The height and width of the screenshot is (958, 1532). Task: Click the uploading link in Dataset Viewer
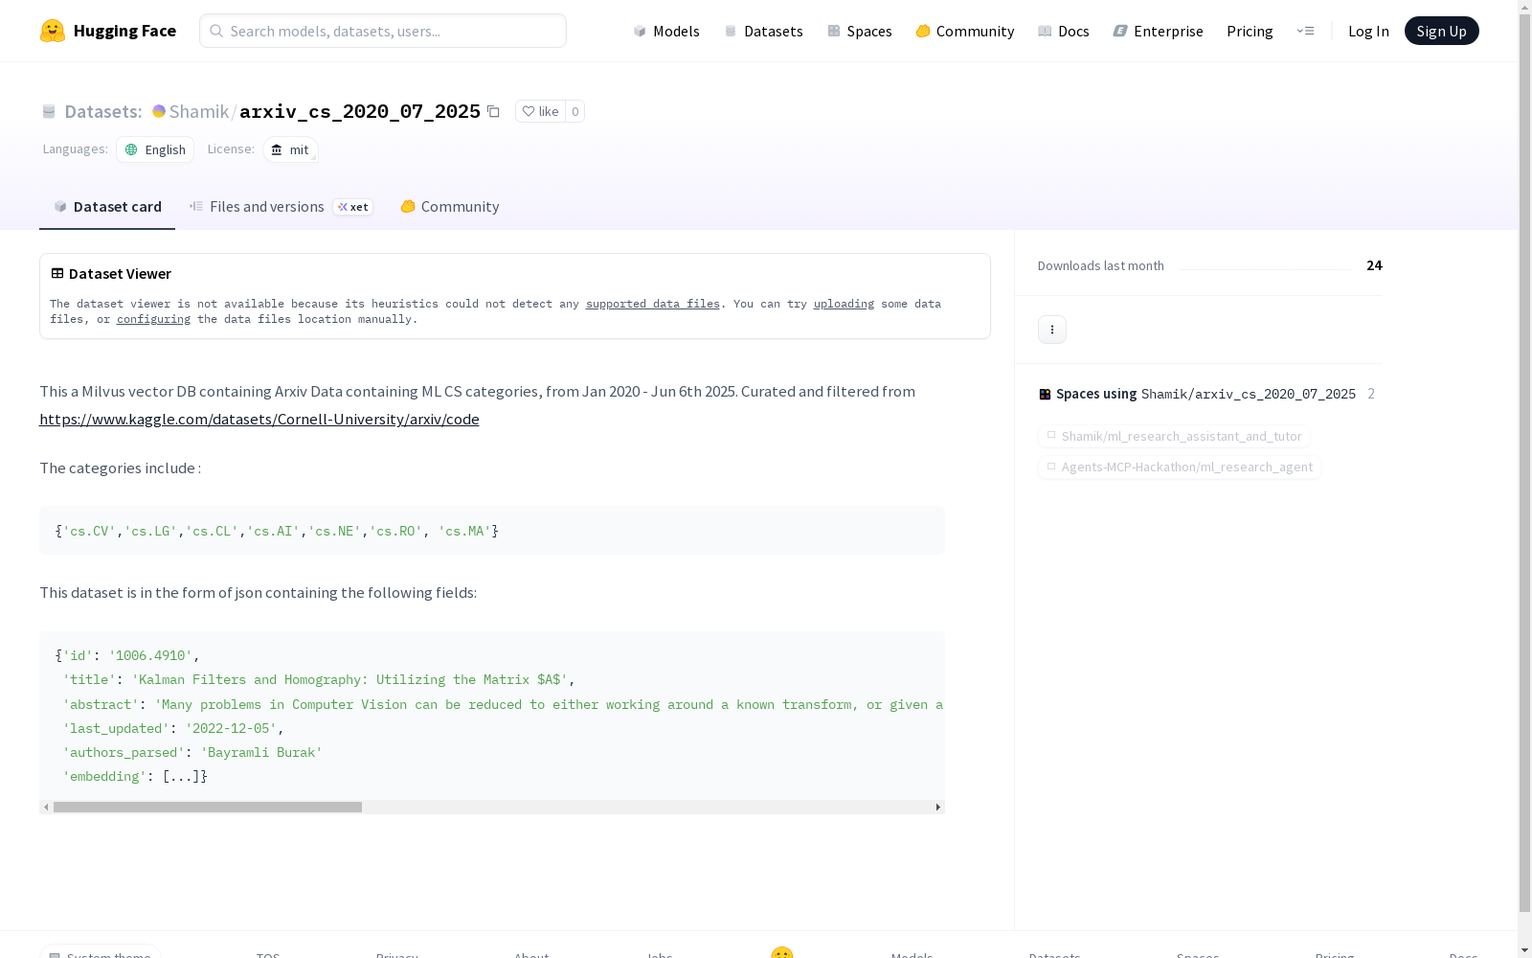844,304
